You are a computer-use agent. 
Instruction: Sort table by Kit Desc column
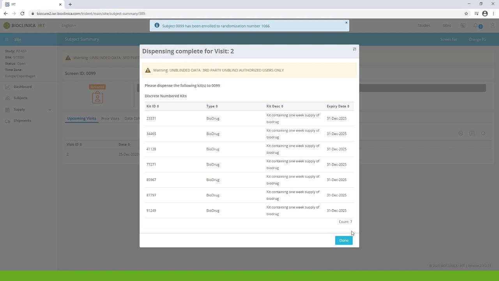tap(275, 106)
